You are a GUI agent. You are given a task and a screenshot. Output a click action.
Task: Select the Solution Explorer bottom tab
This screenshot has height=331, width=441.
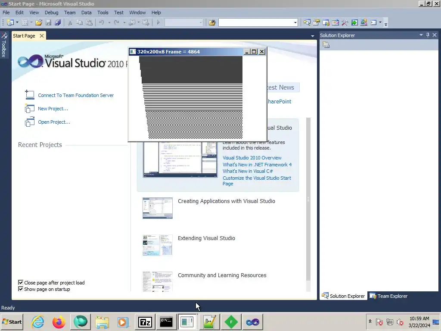tap(343, 296)
